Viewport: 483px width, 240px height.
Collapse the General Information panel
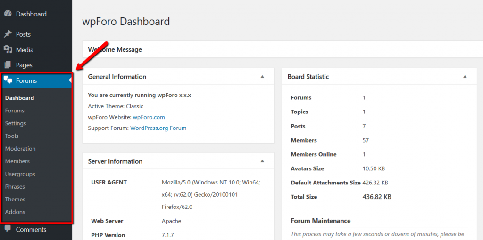[x=262, y=77]
